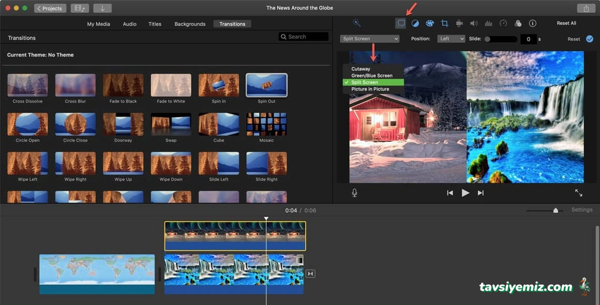
Task: Open the color balance tool
Action: 415,23
